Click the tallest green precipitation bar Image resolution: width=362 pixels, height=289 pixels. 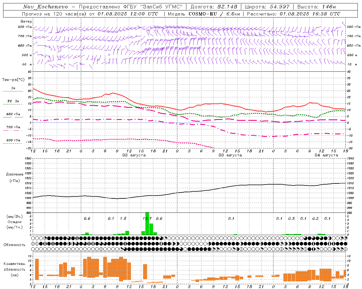(147, 224)
